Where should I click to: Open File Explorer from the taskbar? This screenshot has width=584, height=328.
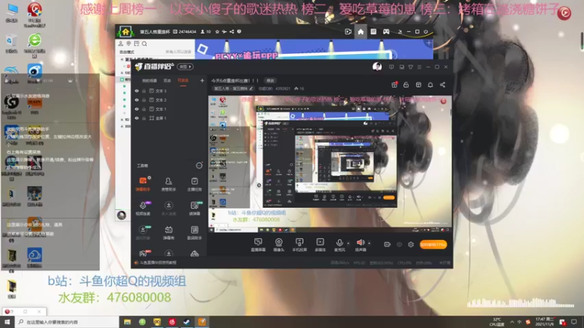pos(127,321)
